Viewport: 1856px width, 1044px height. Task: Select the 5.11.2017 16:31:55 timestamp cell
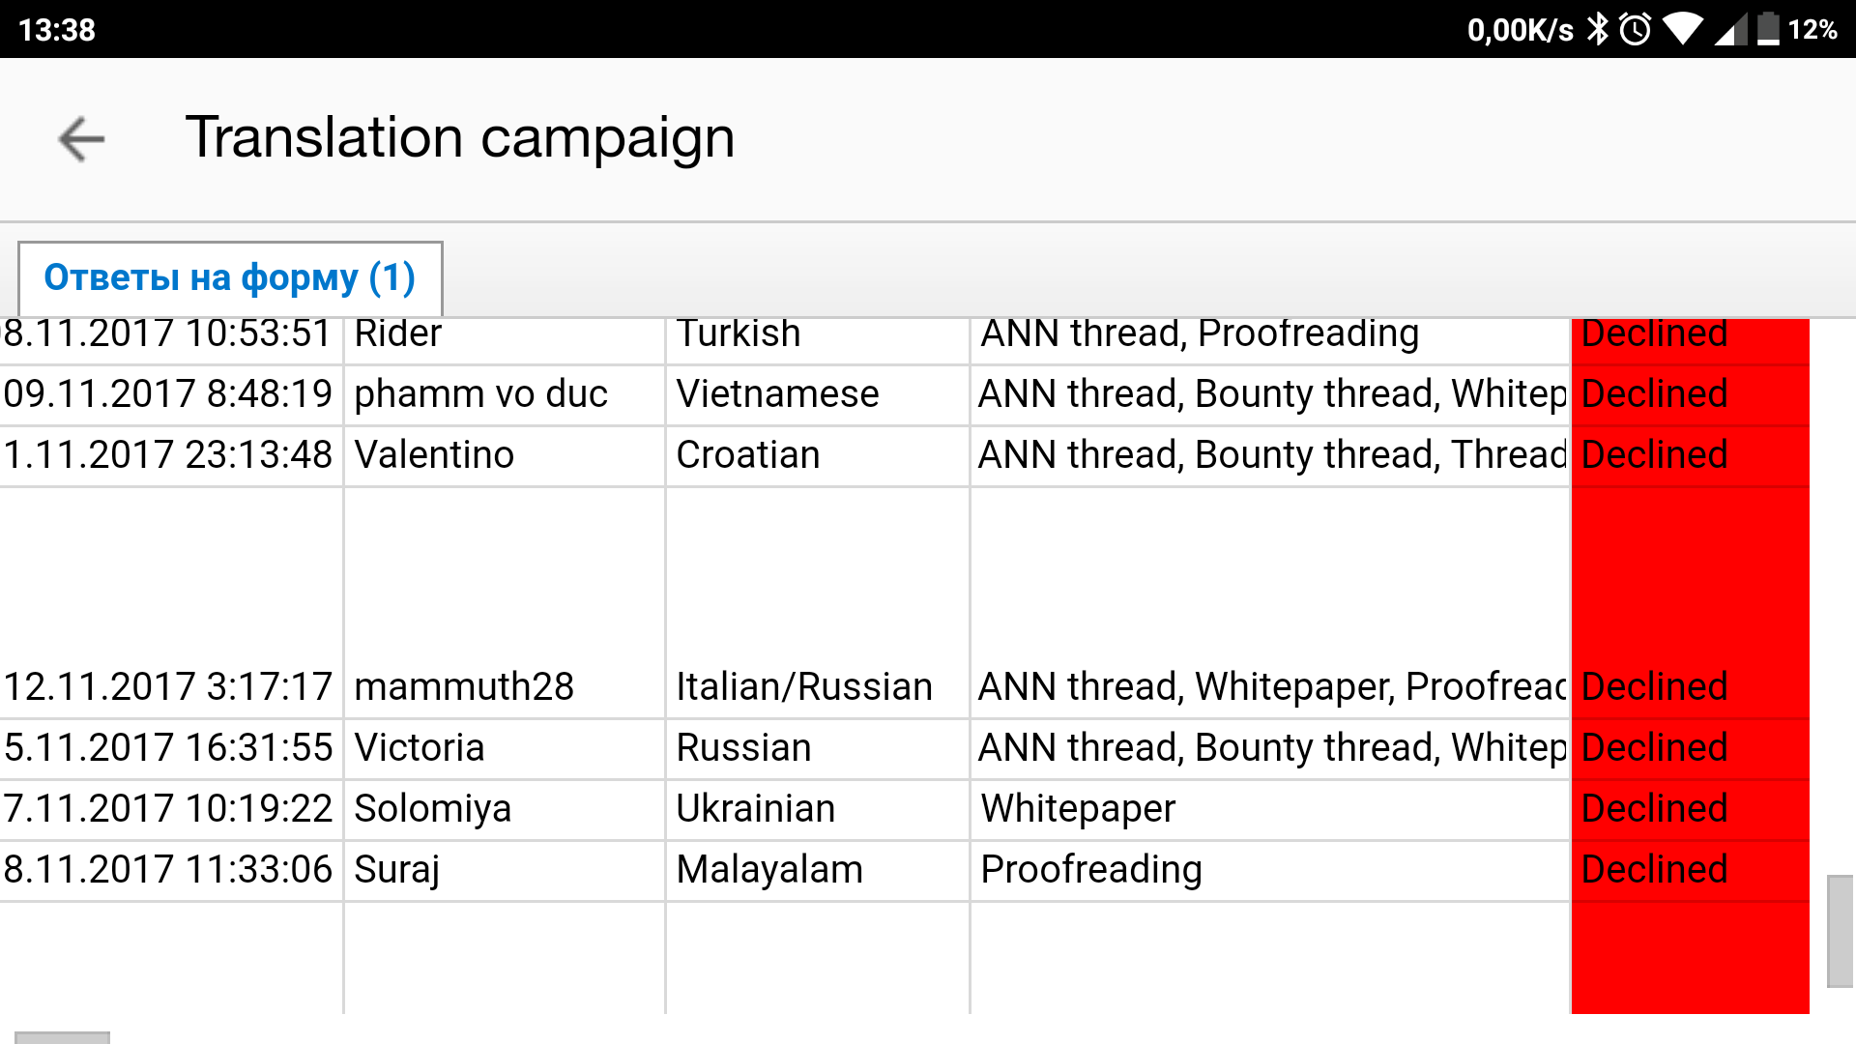click(x=171, y=748)
